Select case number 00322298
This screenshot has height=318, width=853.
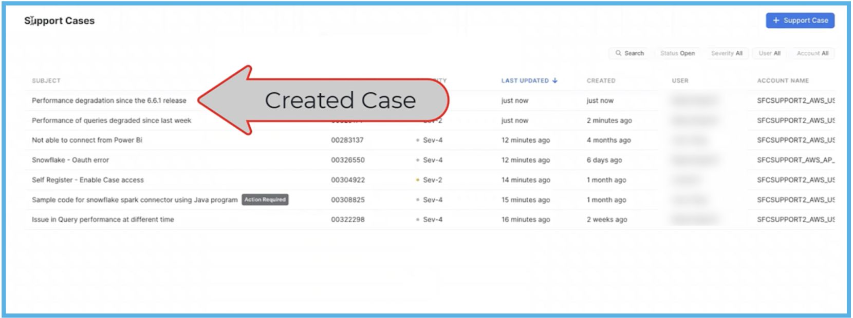pyautogui.click(x=348, y=220)
